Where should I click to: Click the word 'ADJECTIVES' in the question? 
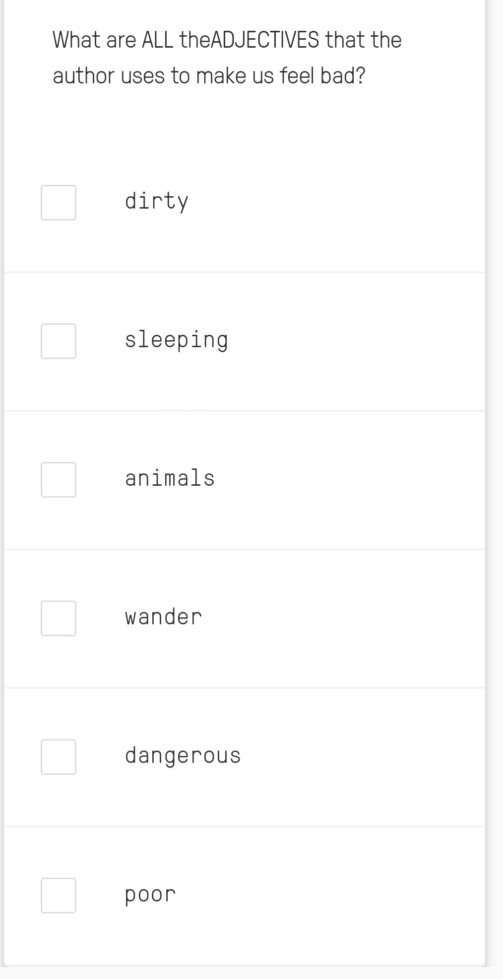tap(265, 40)
